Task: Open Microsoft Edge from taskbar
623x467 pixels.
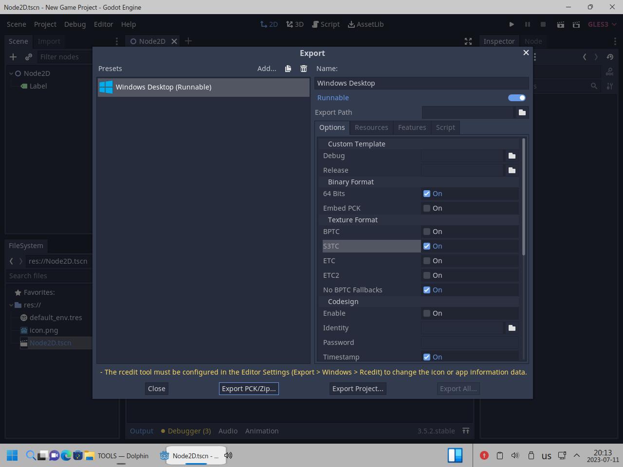Action: point(66,455)
